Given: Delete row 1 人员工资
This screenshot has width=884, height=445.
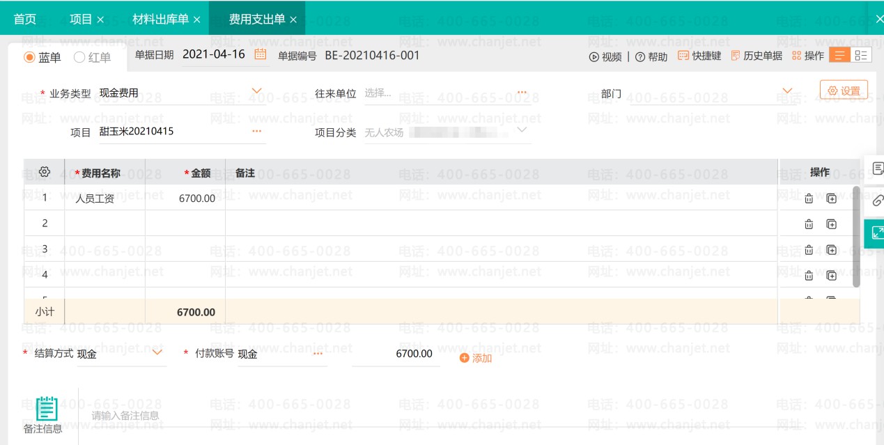Looking at the screenshot, I should coord(809,198).
